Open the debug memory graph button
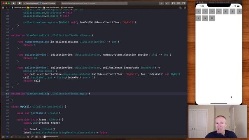The width and height of the screenshot is (249, 140). pos(32,136)
